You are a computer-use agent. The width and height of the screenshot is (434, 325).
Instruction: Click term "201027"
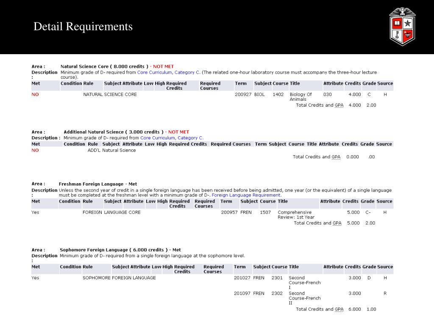[x=242, y=278]
